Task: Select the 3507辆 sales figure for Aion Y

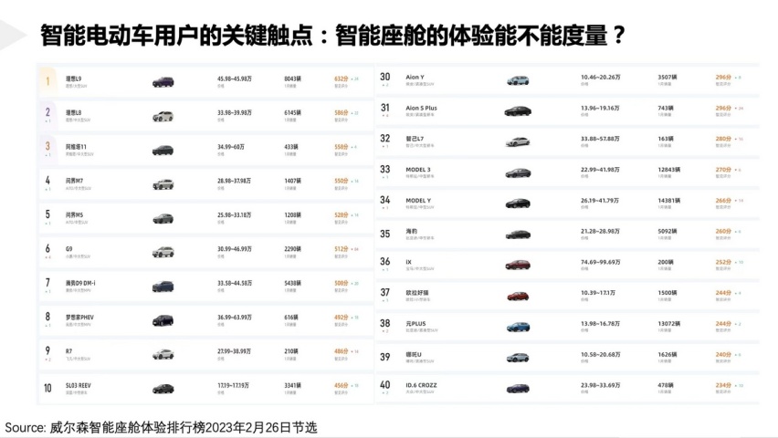Action: 668,77
